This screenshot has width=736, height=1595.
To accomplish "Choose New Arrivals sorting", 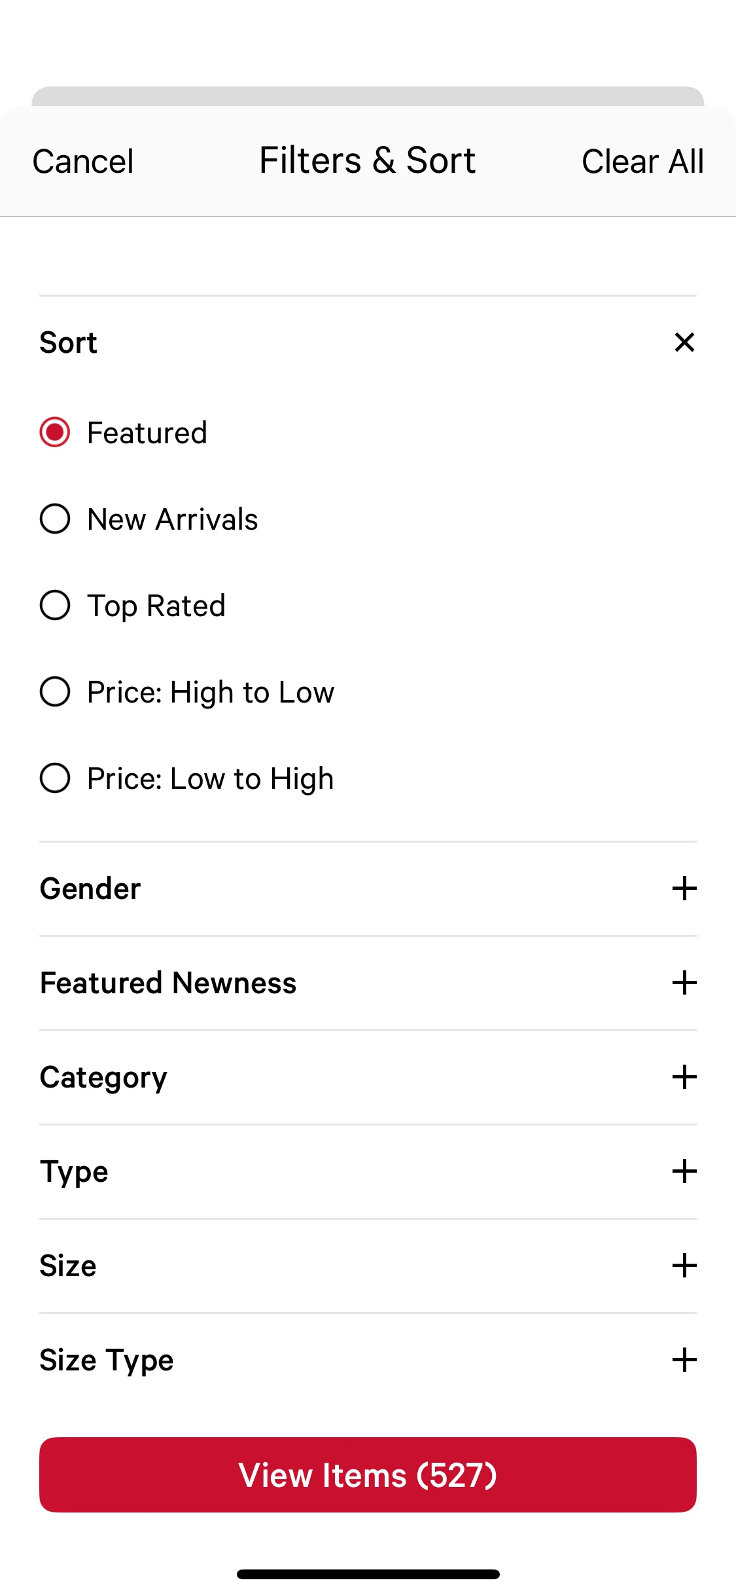I will click(55, 519).
